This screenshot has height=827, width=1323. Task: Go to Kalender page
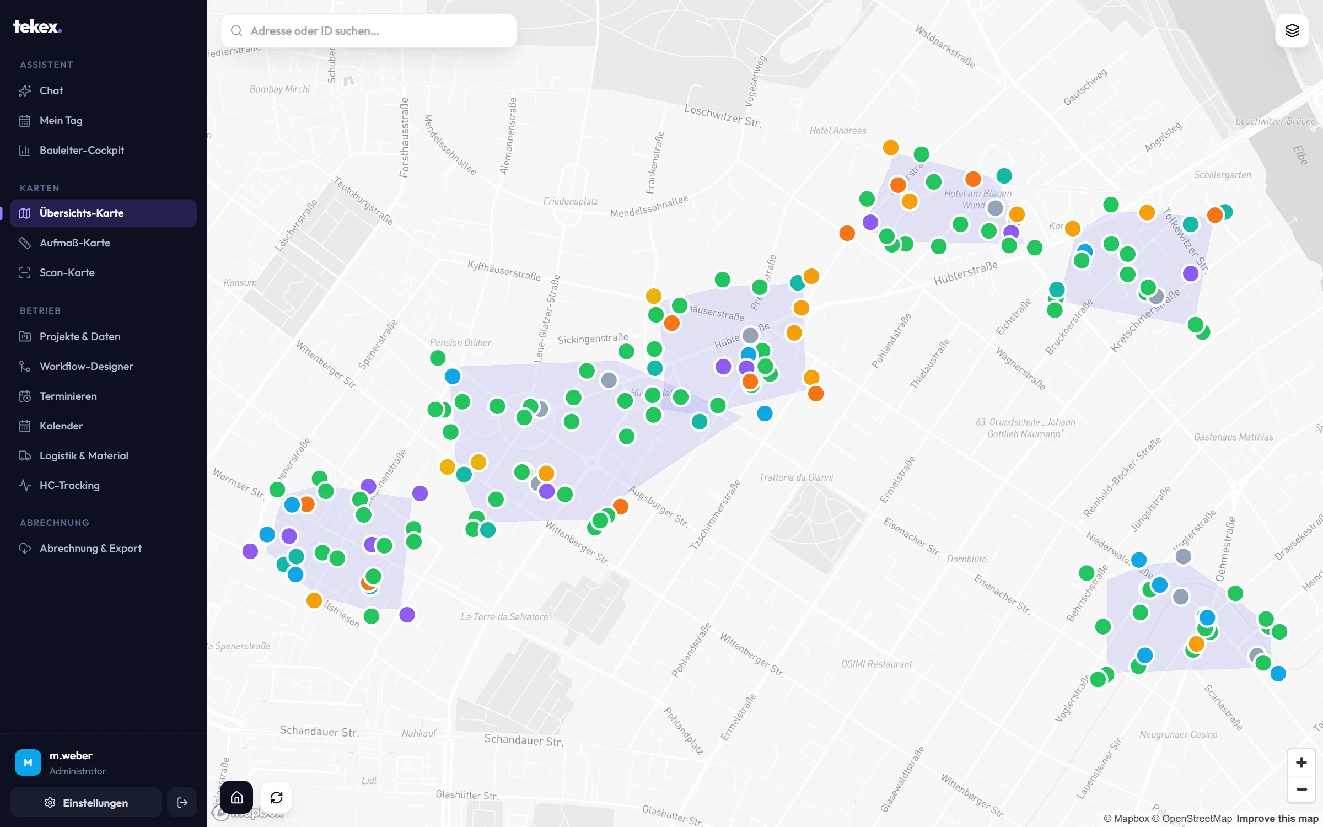pyautogui.click(x=103, y=426)
